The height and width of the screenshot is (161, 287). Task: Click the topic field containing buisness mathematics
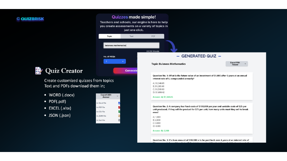(x=131, y=45)
